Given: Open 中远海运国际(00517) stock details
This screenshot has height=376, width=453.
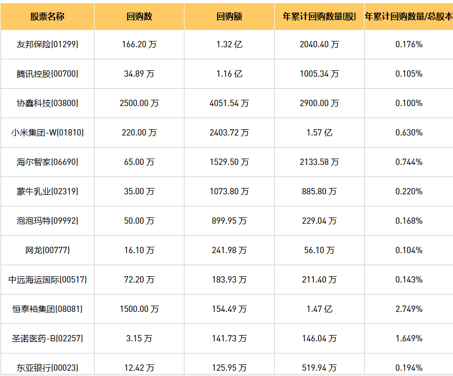Looking at the screenshot, I should click(47, 280).
